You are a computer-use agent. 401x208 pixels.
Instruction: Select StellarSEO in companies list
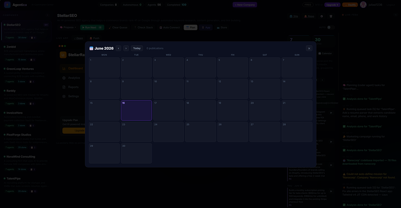(26, 32)
